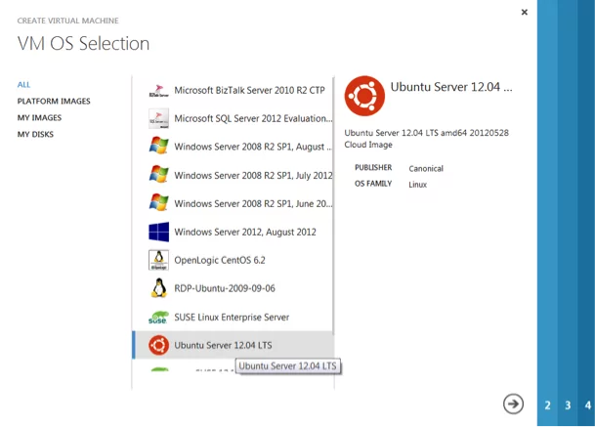This screenshot has width=595, height=427.
Task: Select SUSE Linux Enterprise Server
Action: click(x=233, y=317)
